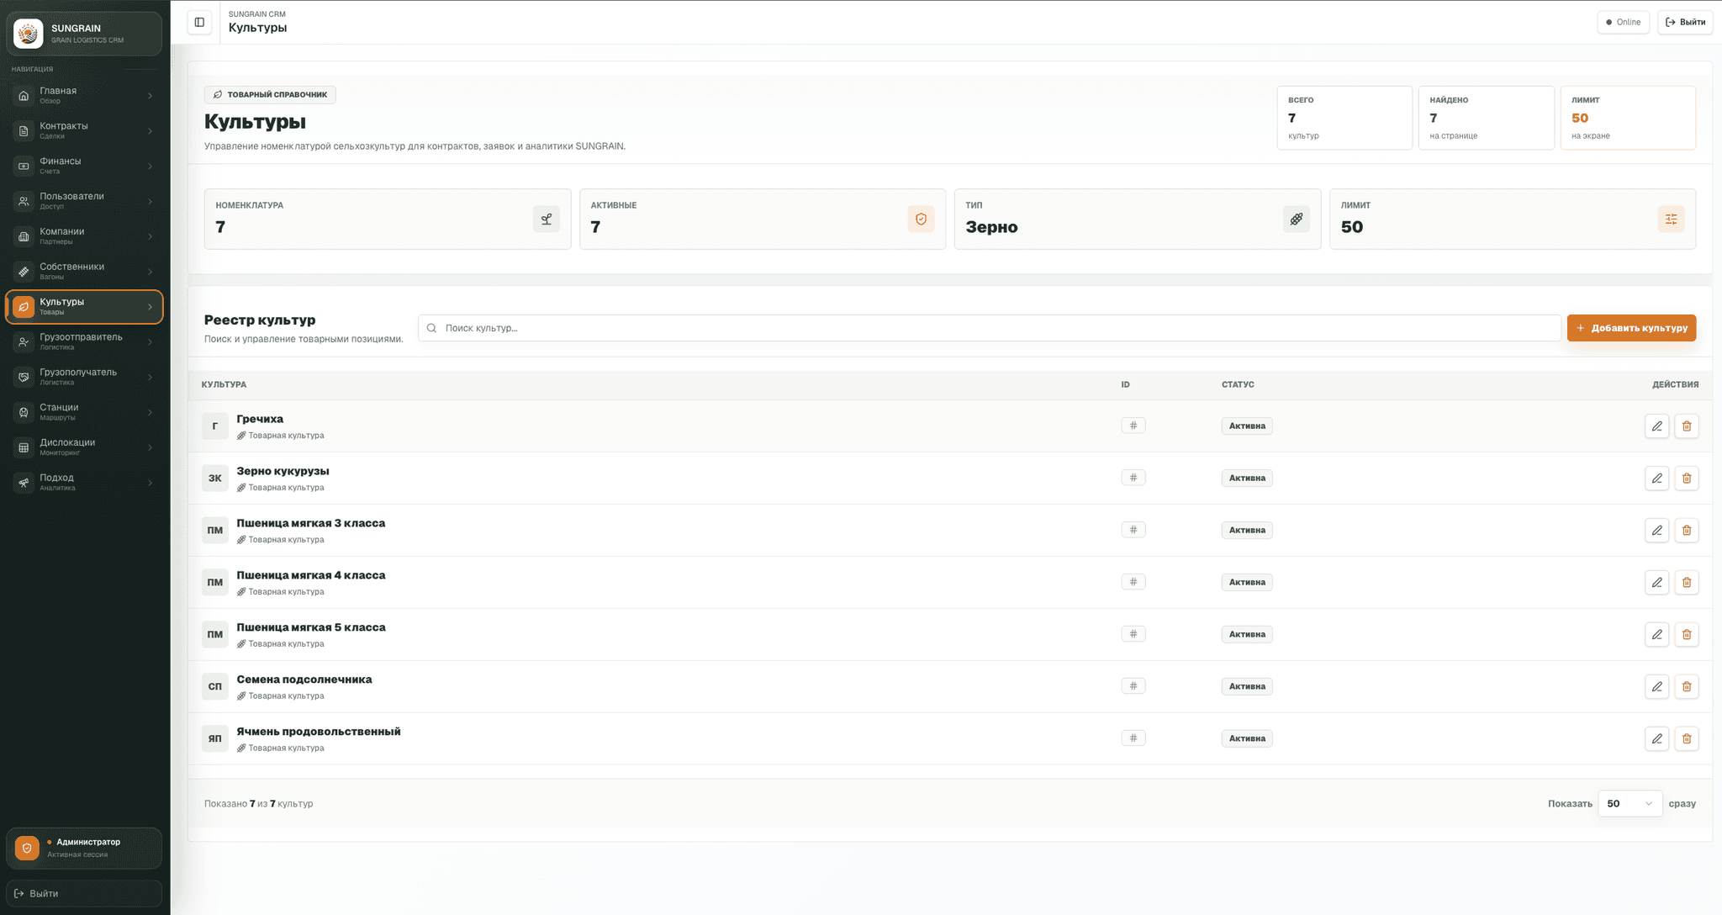Expand the Пользователи chevron
1722x915 pixels.
pyautogui.click(x=150, y=202)
